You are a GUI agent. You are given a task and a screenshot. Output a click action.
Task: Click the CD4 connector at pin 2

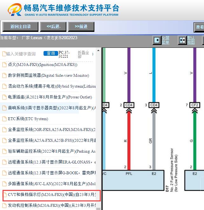[129, 105]
